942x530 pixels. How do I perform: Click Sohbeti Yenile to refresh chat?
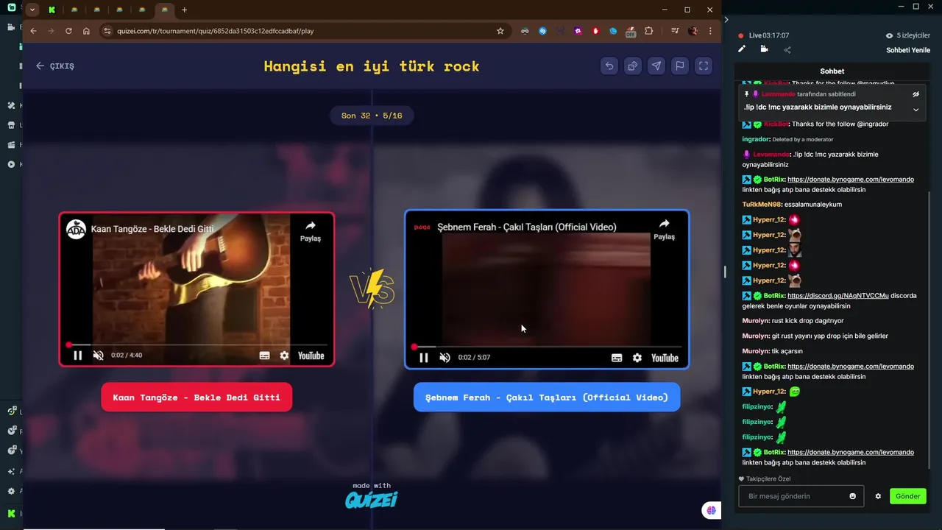[908, 50]
